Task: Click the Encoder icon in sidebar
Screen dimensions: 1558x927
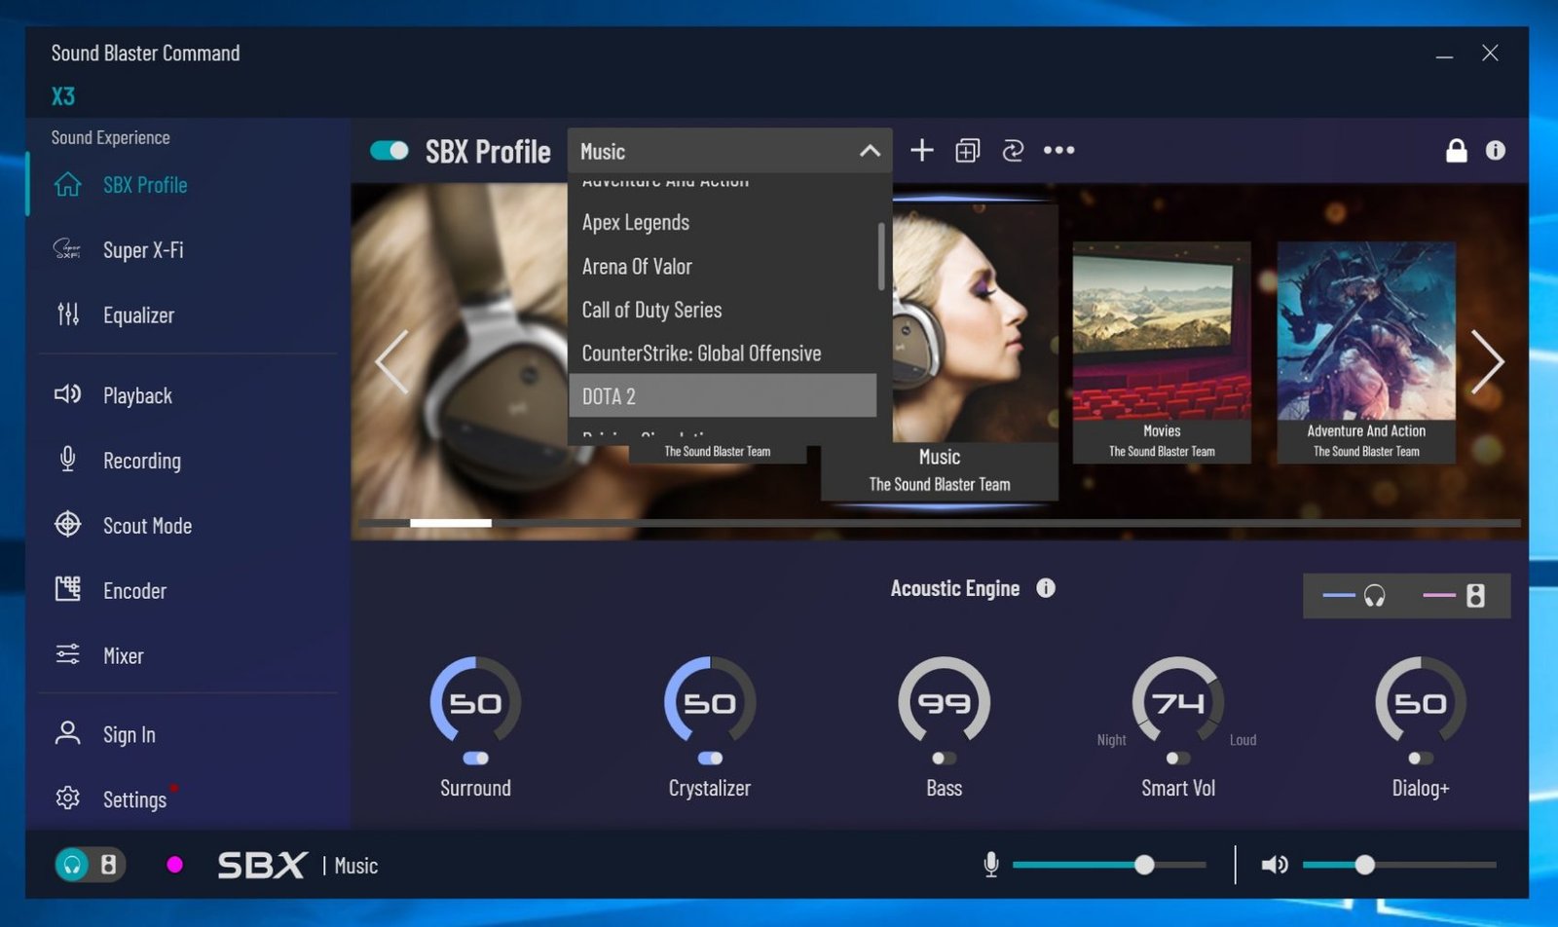Action: pos(67,589)
